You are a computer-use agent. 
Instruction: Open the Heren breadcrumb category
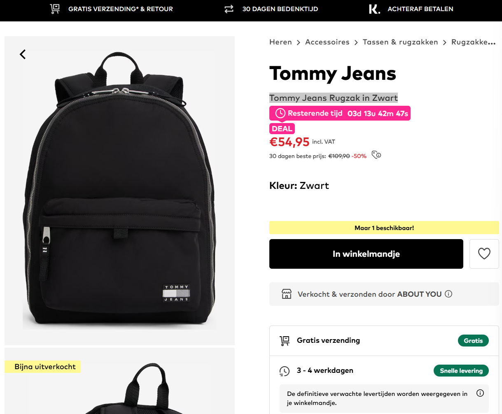[x=280, y=42]
